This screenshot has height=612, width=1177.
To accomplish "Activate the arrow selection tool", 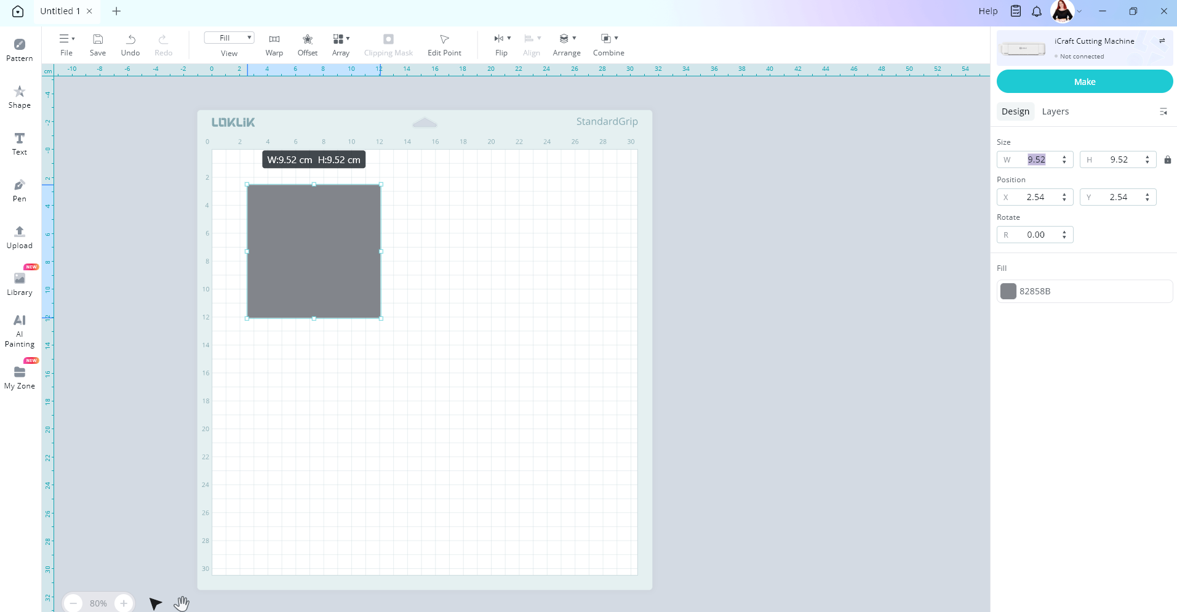I will pos(155,603).
